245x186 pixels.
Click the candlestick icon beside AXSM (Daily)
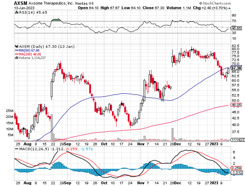(16, 47)
